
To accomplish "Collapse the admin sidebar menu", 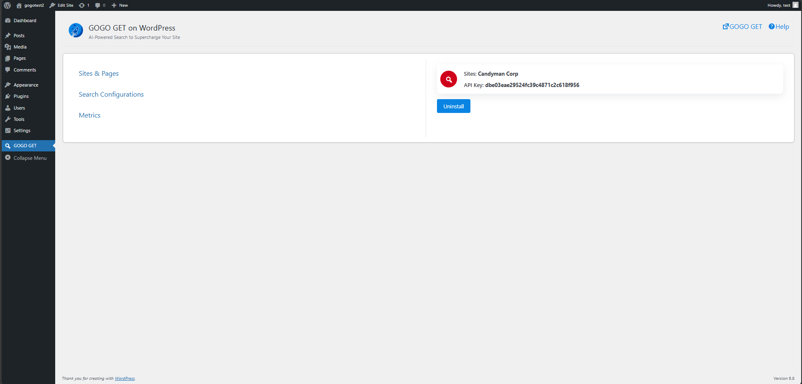I will [28, 158].
